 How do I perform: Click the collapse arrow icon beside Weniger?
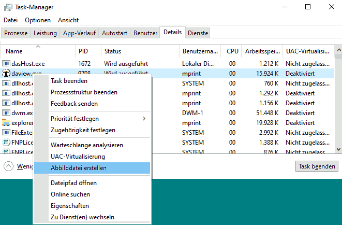click(x=8, y=166)
